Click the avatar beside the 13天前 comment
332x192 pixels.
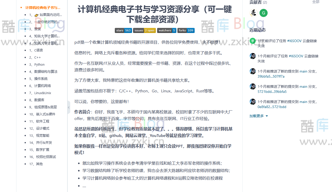pos(252,41)
